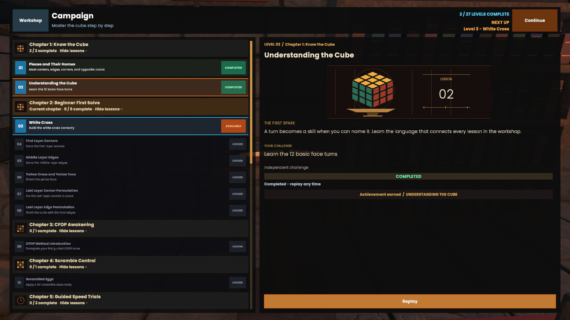Select the Yellow Cross and Yellow Face lesson
Image resolution: width=570 pixels, height=320 pixels.
click(x=130, y=177)
